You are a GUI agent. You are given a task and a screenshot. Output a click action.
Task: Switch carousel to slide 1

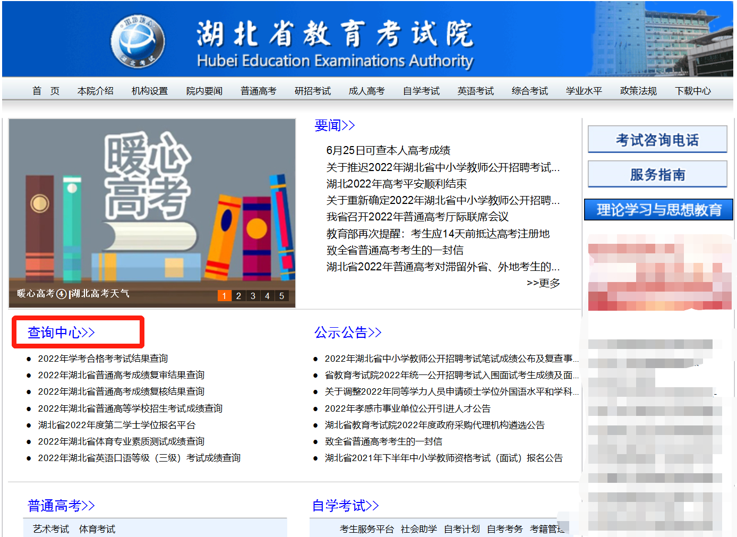coord(224,296)
